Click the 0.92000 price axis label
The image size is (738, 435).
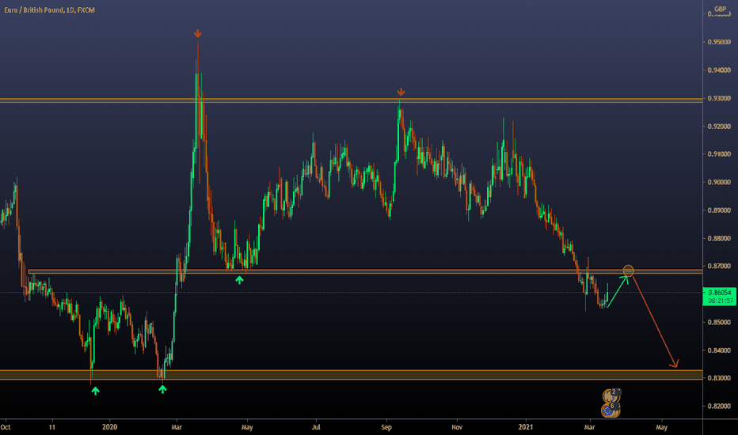pyautogui.click(x=719, y=126)
